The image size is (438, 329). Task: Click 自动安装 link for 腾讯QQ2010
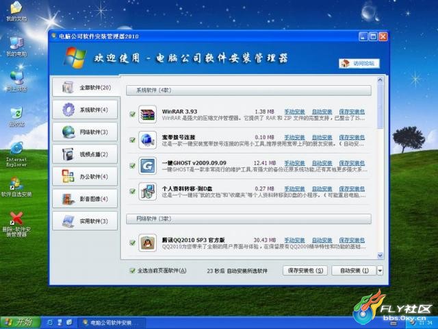coord(322,241)
